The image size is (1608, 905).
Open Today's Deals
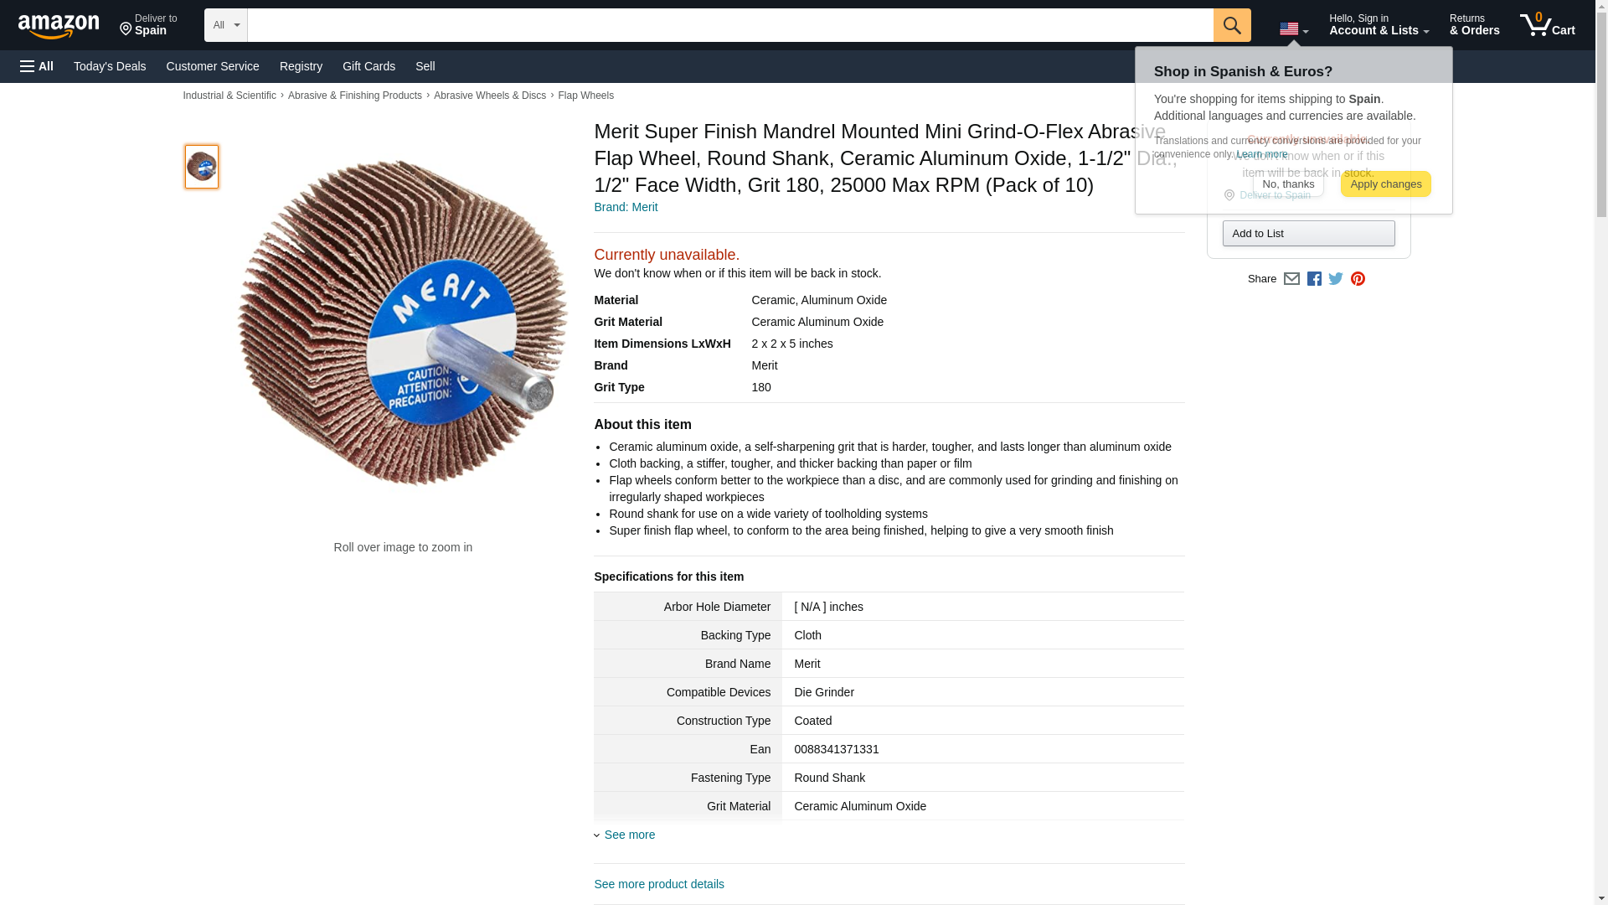(x=110, y=66)
